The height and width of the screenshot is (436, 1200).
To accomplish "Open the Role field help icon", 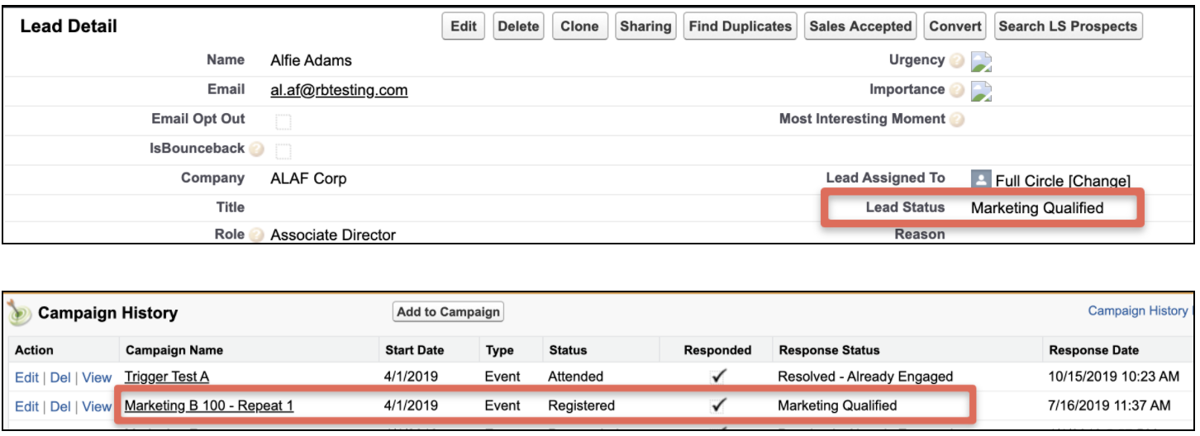I will pyautogui.click(x=256, y=235).
